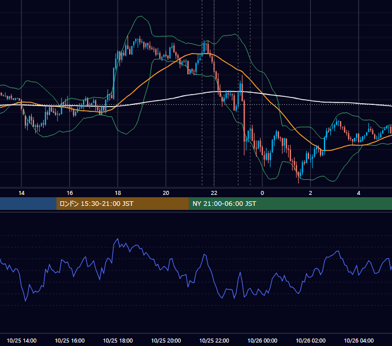
Task: Click the 10/26 02:00 date label
Action: (x=311, y=340)
